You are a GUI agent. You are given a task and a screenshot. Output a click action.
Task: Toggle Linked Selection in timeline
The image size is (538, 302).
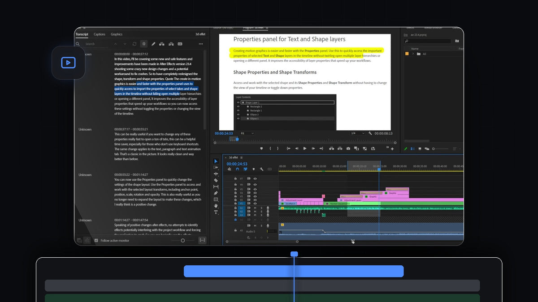[245, 169]
